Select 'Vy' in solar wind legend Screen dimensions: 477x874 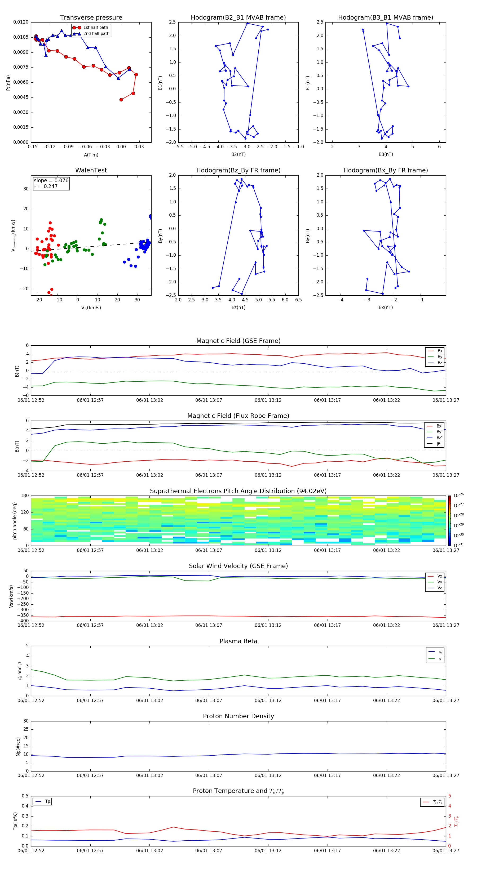click(435, 582)
